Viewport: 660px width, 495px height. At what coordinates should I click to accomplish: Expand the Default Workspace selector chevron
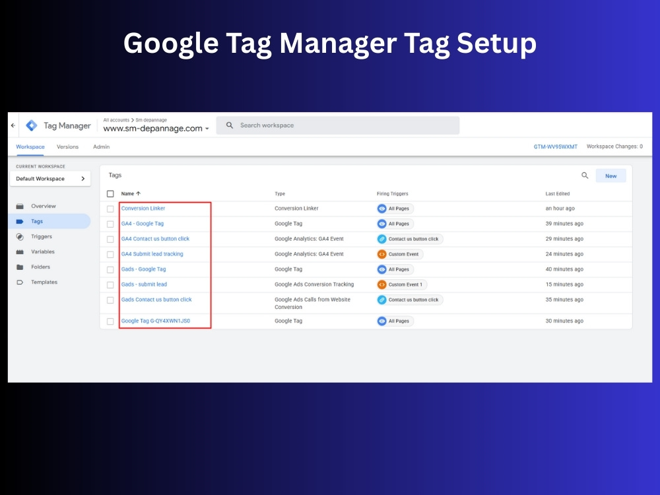[83, 178]
